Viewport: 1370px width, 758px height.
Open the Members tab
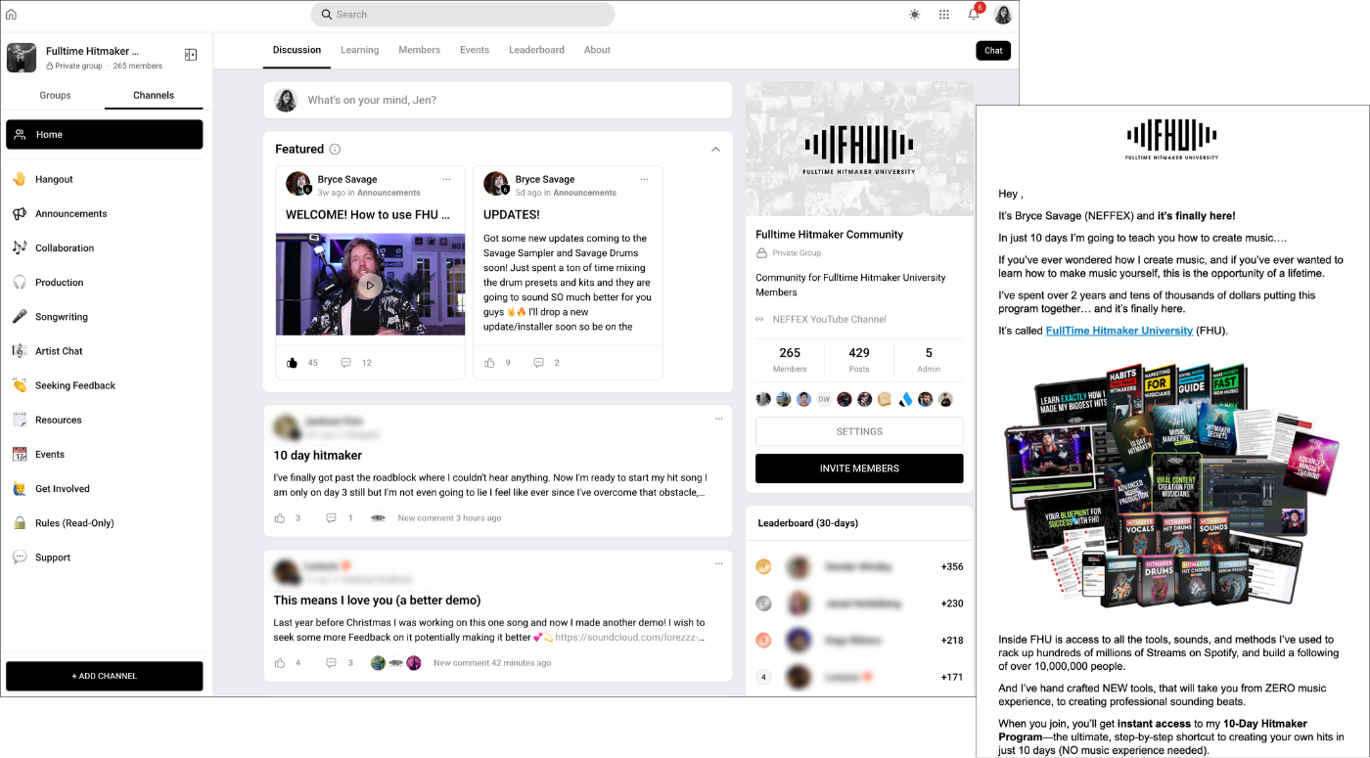[419, 50]
